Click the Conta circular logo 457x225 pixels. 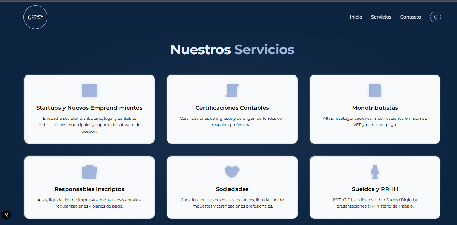pos(35,17)
